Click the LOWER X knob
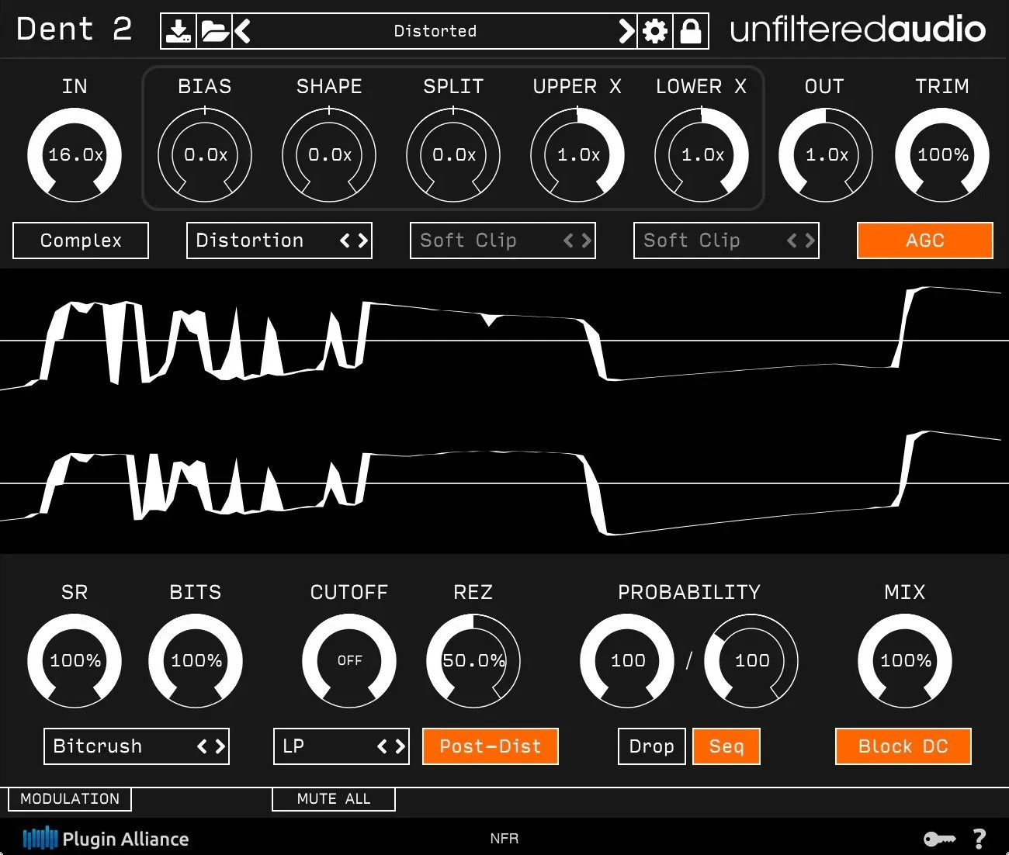Image resolution: width=1009 pixels, height=855 pixels. (x=702, y=155)
